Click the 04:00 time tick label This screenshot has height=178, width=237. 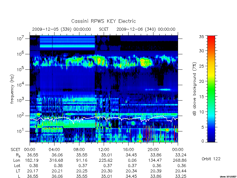point(54,150)
